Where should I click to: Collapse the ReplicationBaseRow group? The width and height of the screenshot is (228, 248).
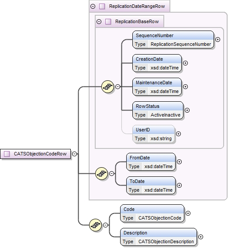point(99,21)
